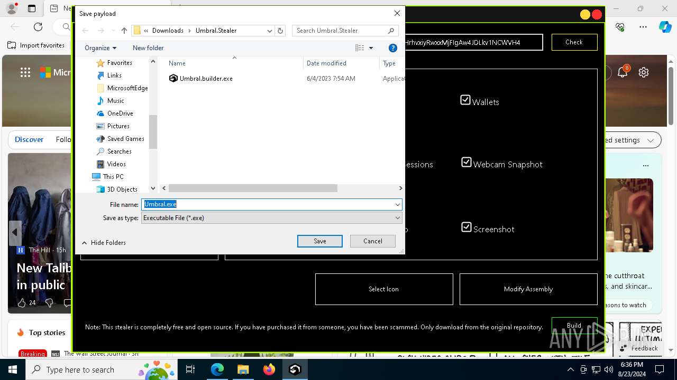Open Pictures in navigation pane

click(100, 126)
